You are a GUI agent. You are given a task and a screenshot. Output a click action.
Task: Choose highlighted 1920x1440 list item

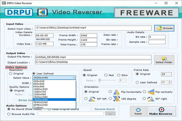tap(54, 100)
